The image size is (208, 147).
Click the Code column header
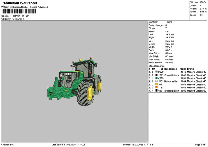[183, 69]
